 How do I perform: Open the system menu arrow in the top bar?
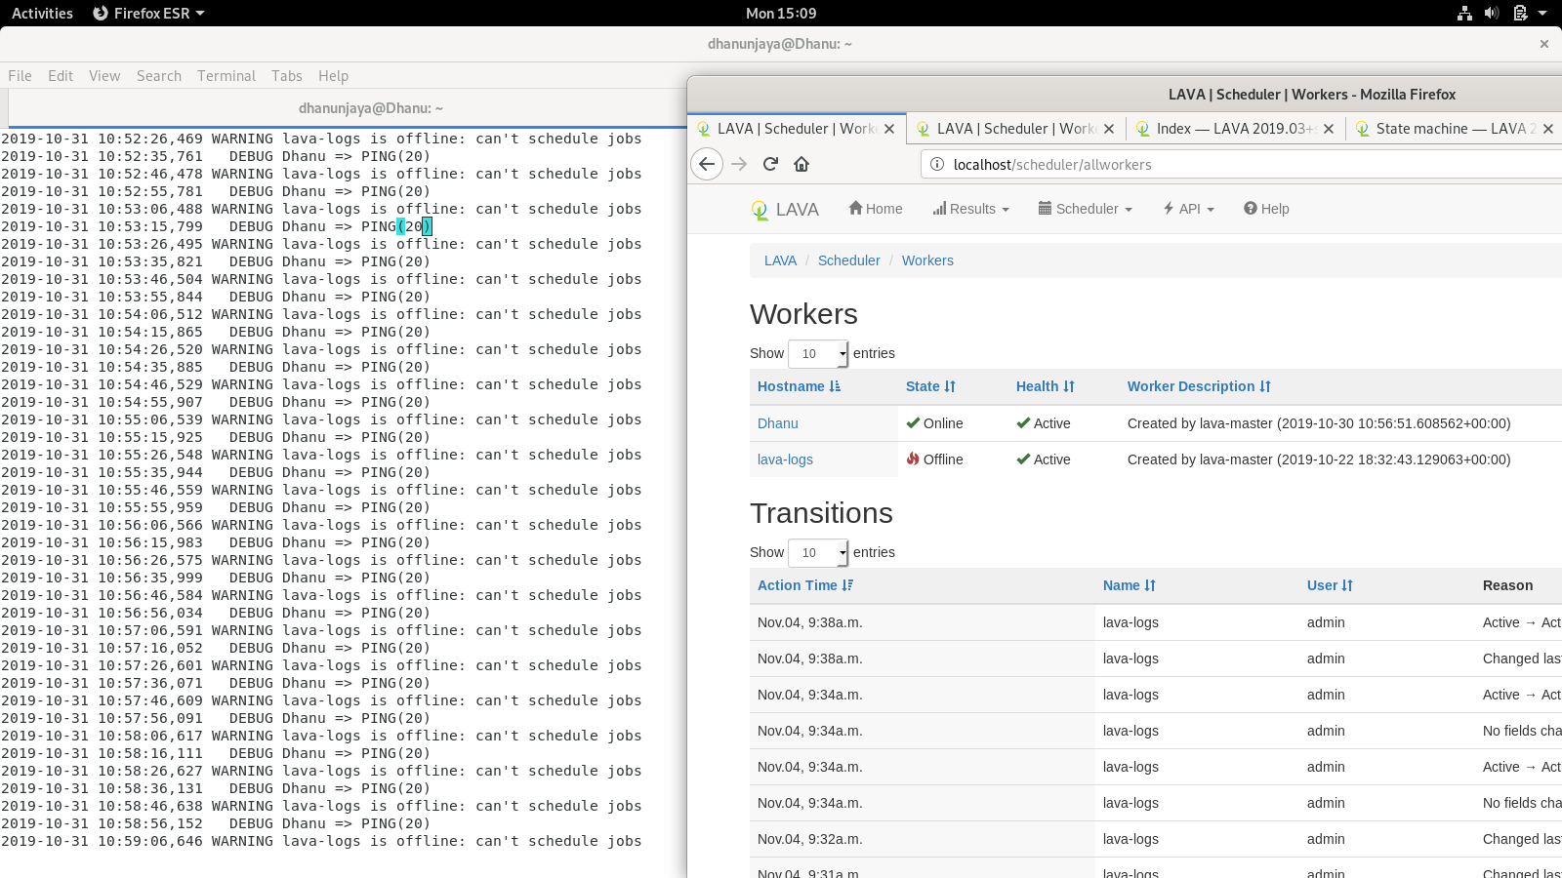coord(1542,13)
